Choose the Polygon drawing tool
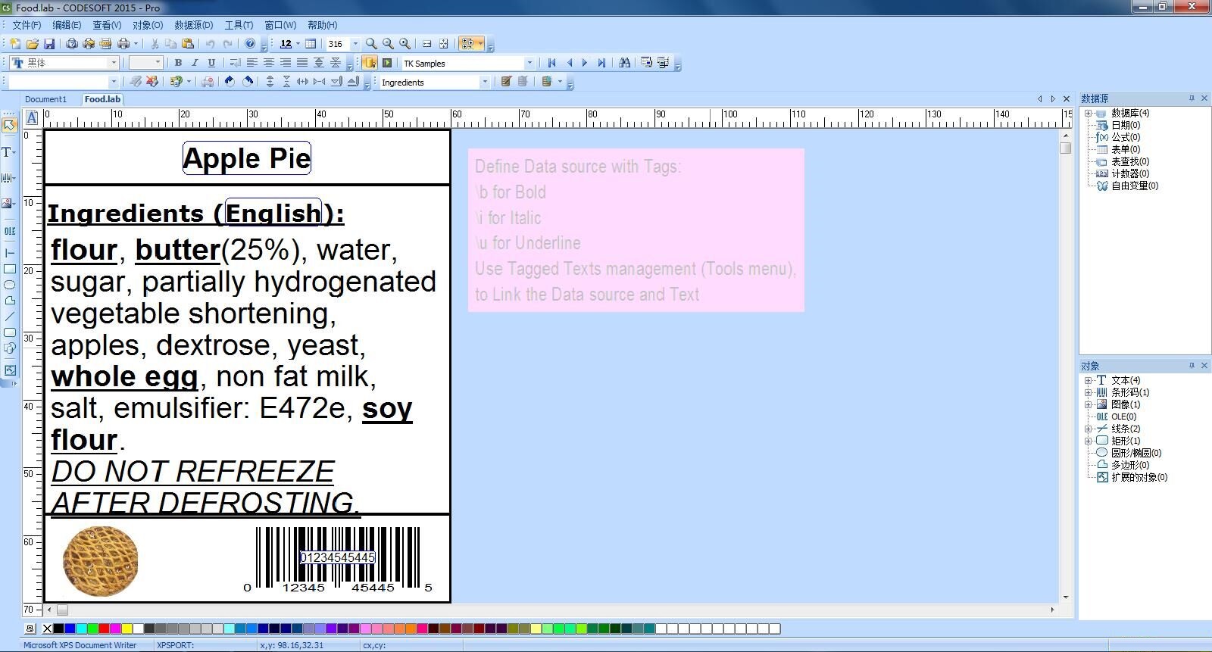1212x652 pixels. pos(9,301)
